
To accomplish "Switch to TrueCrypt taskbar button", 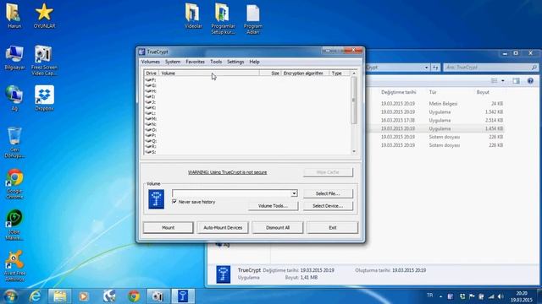I will (x=183, y=296).
